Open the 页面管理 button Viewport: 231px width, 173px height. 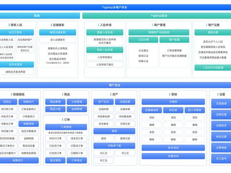pyautogui.click(x=221, y=104)
